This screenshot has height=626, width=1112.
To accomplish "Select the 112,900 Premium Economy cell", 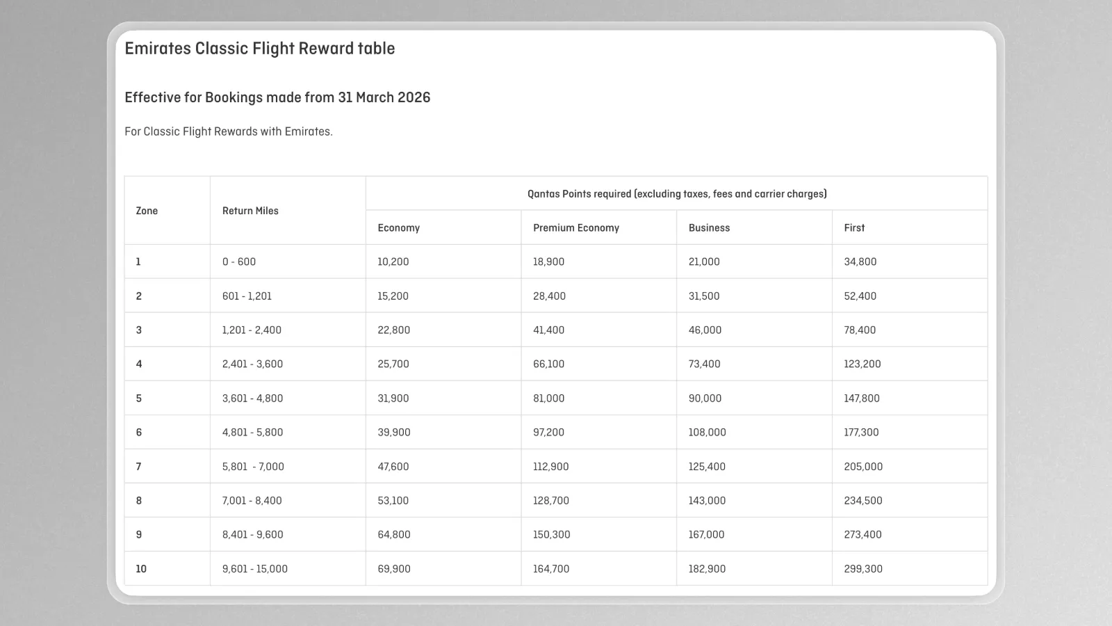I will (599, 466).
